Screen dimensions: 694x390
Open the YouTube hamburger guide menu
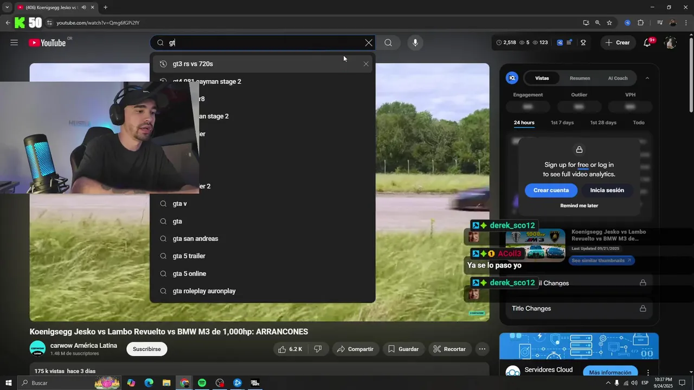[14, 43]
